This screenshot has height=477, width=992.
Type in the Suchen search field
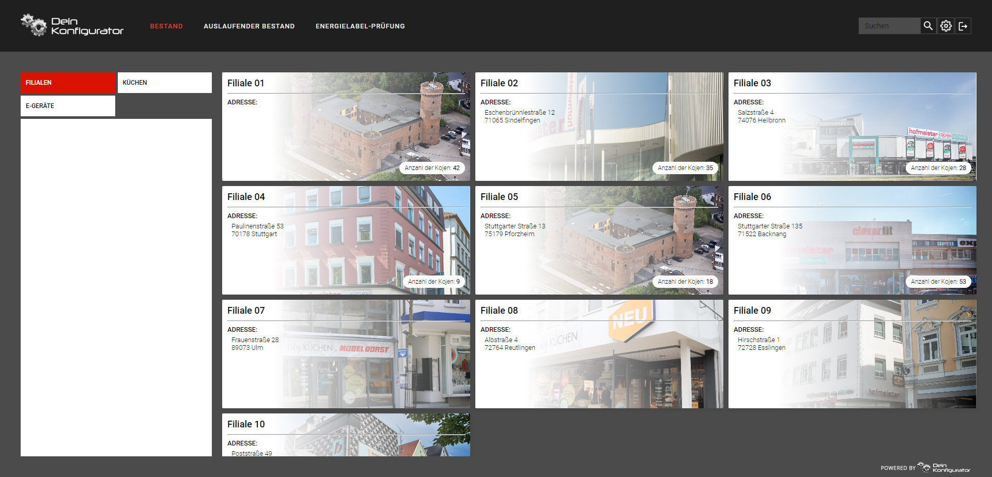pos(889,26)
